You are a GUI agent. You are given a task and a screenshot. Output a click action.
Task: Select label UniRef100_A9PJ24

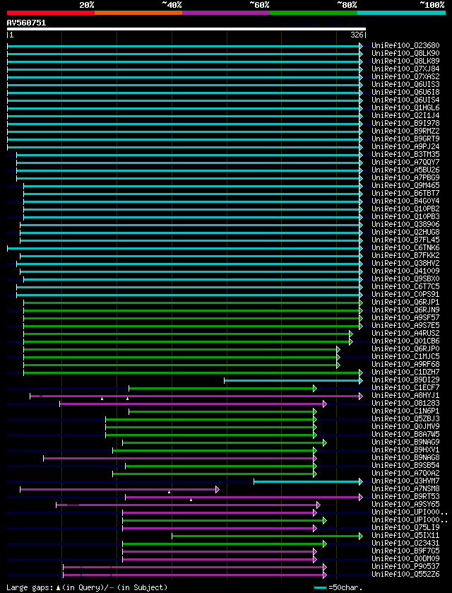405,147
